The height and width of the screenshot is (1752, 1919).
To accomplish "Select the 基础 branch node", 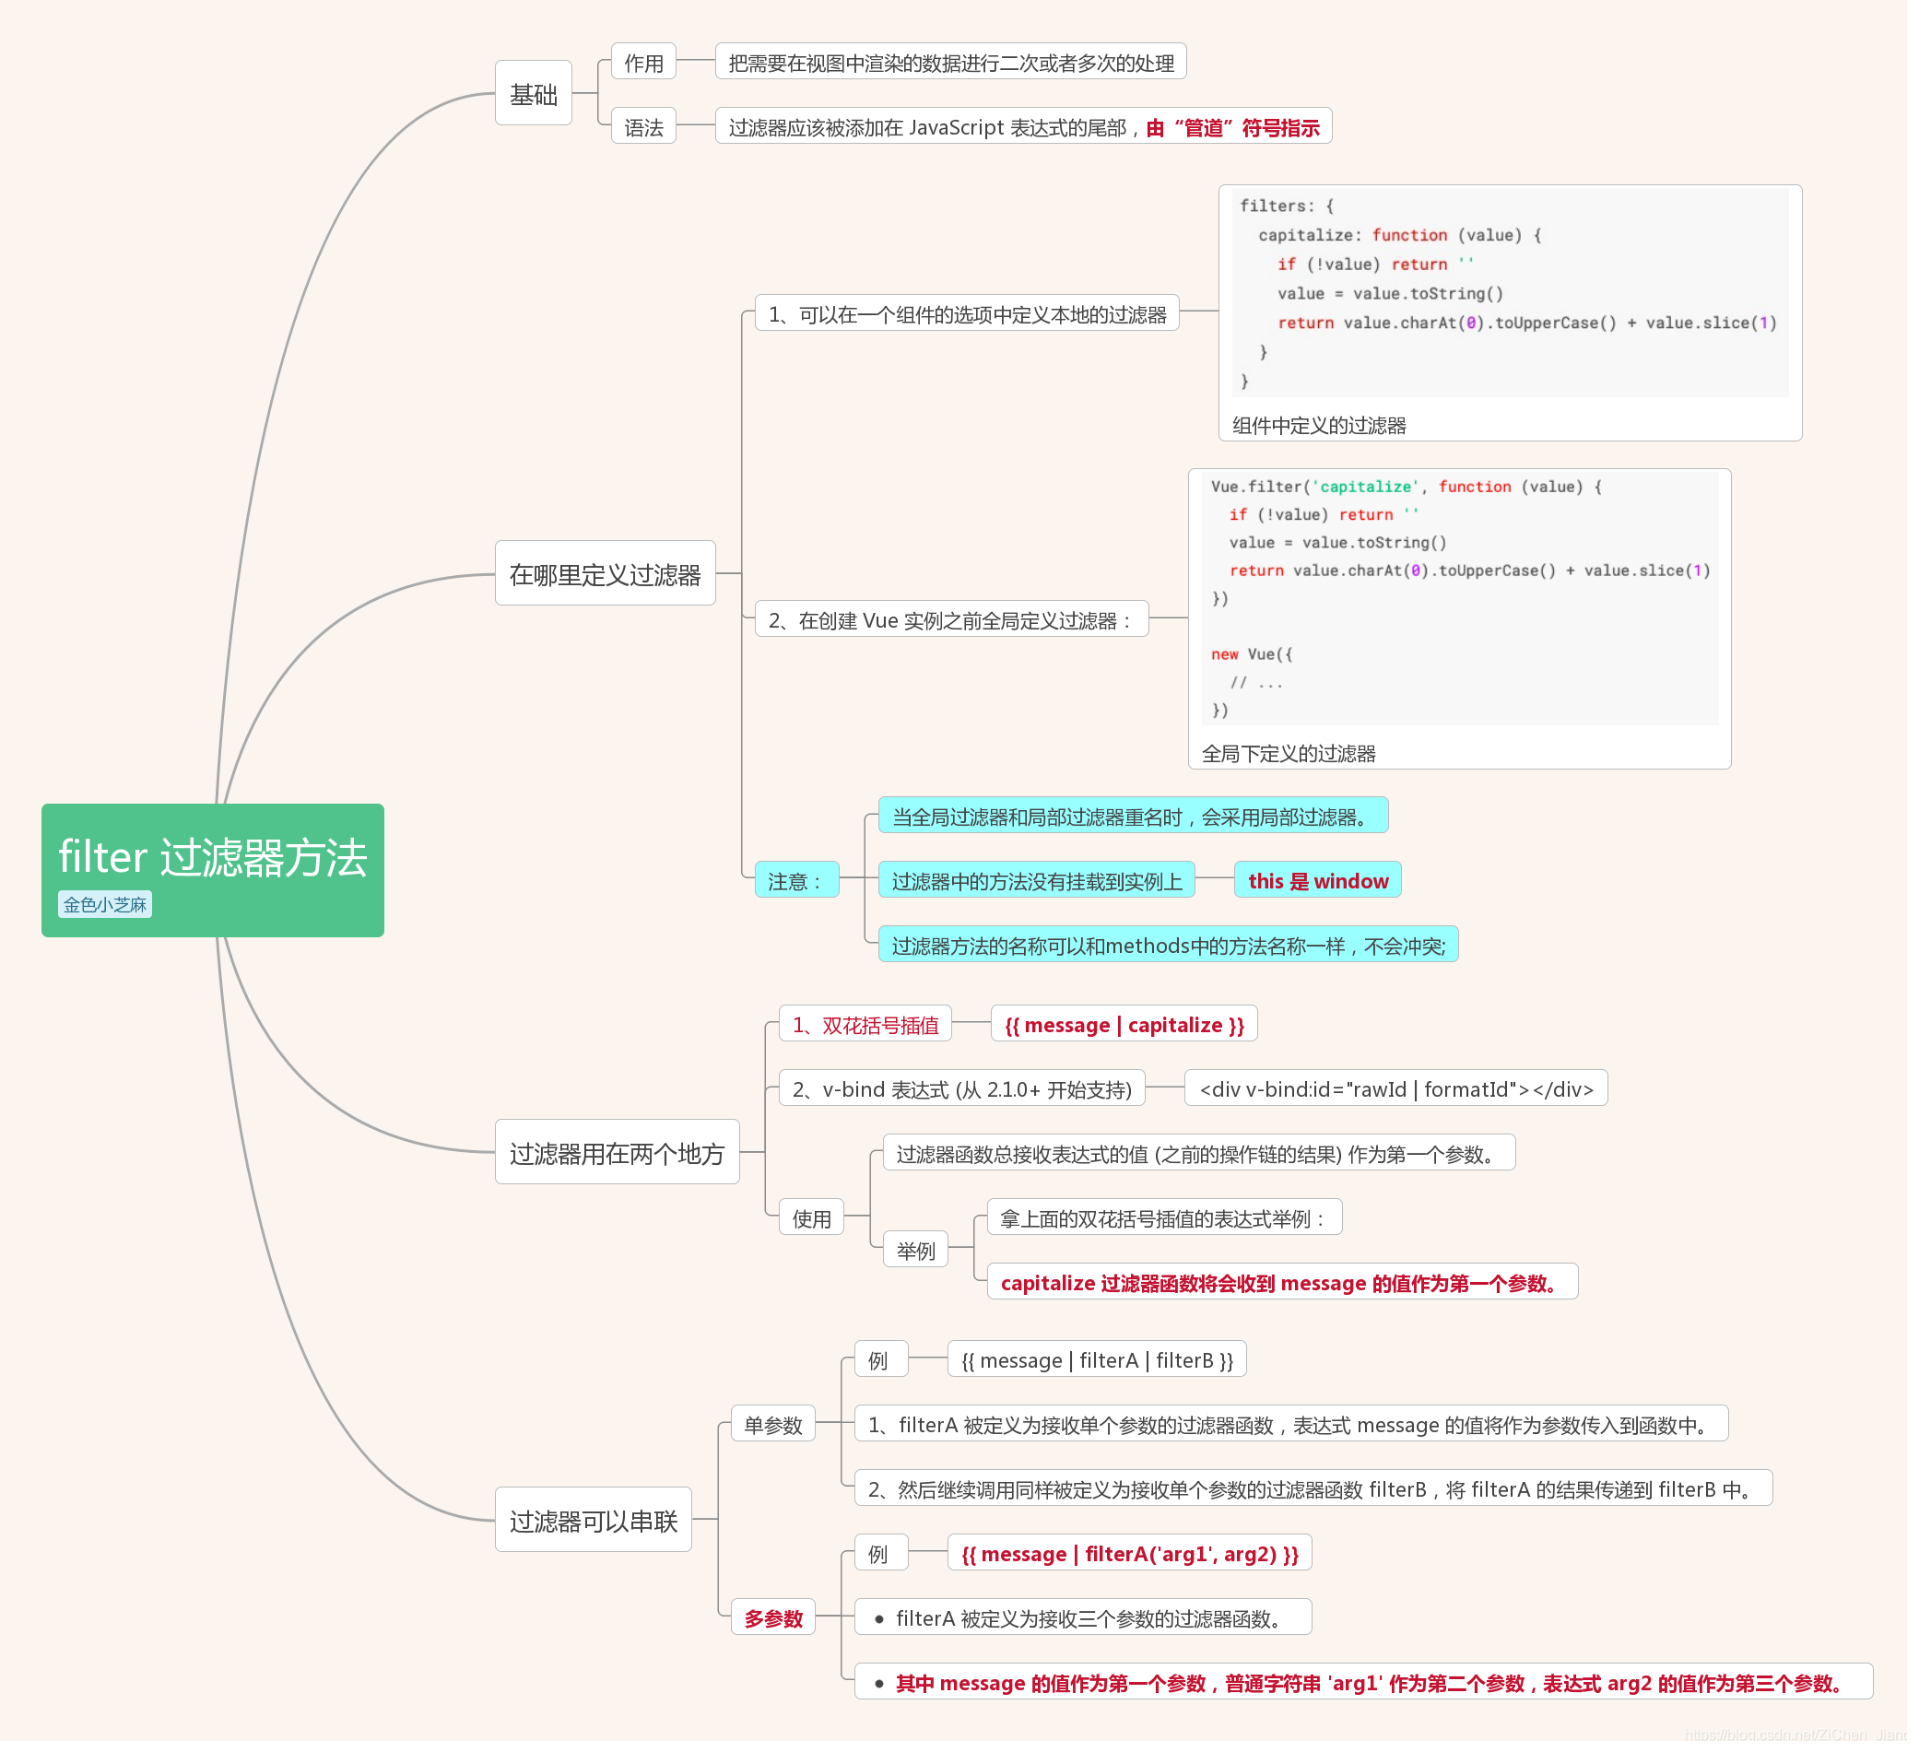I will pos(533,93).
